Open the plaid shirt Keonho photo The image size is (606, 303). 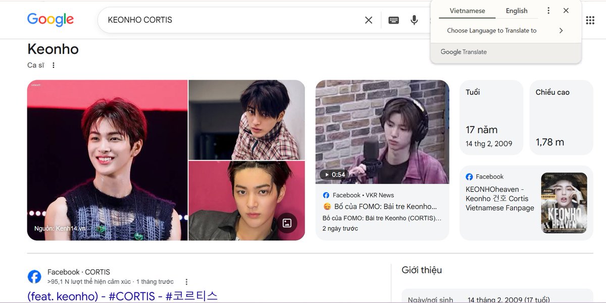click(x=246, y=120)
